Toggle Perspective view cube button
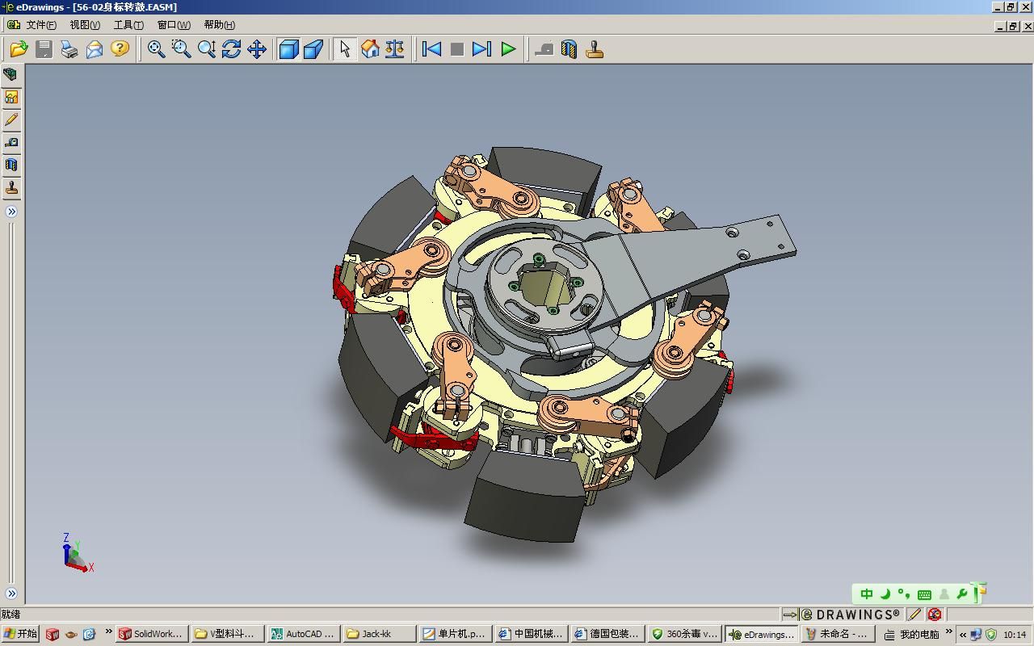This screenshot has height=646, width=1034. 313,49
